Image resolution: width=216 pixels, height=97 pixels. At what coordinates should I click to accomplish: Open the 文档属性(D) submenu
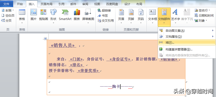(187, 36)
